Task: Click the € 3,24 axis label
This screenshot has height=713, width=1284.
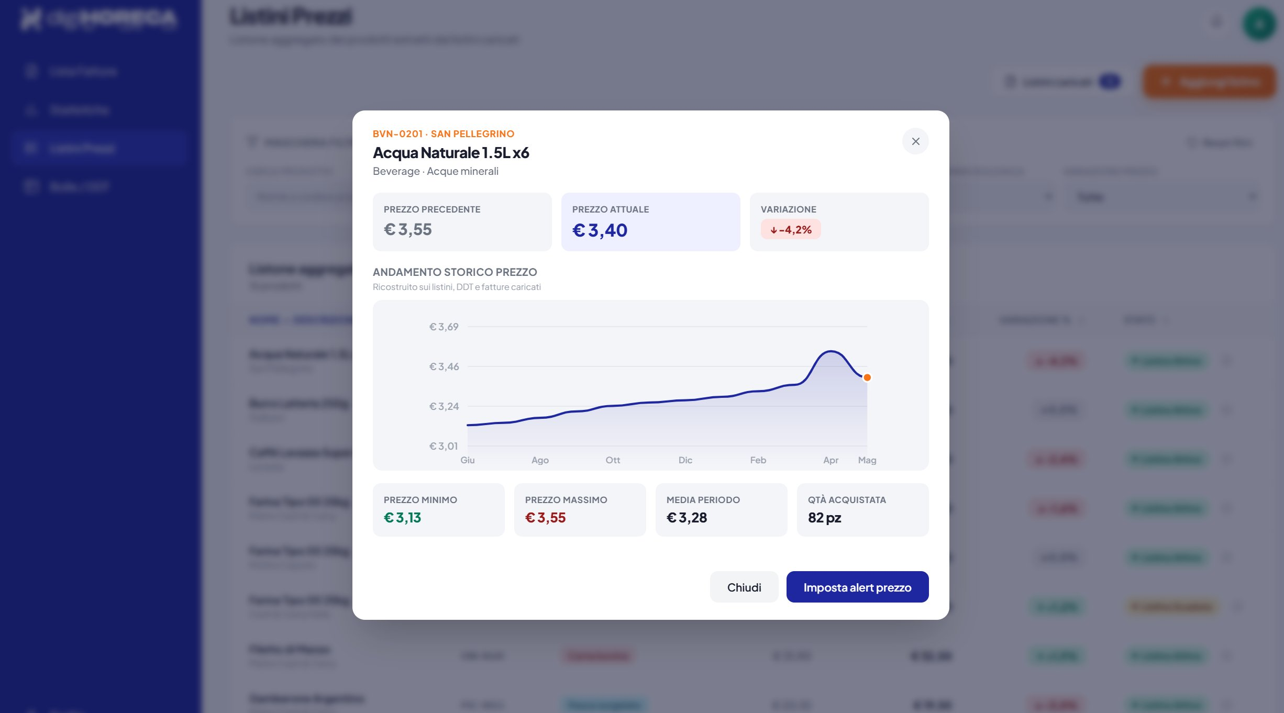Action: pos(444,407)
